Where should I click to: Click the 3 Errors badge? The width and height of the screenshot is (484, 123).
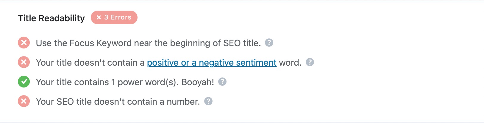[x=114, y=17]
